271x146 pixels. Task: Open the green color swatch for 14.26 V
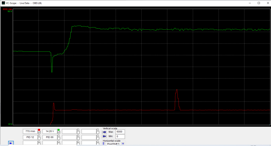click(x=59, y=130)
